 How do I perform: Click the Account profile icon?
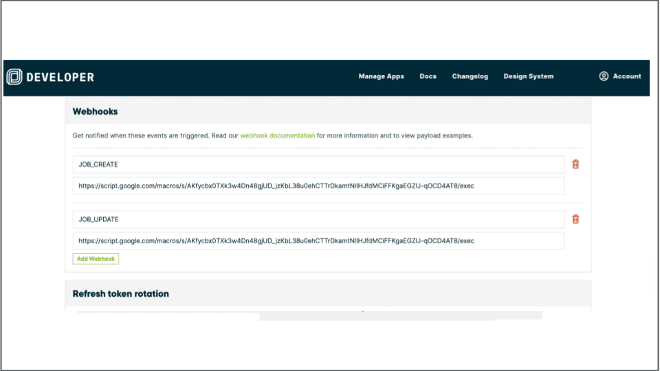coord(604,76)
